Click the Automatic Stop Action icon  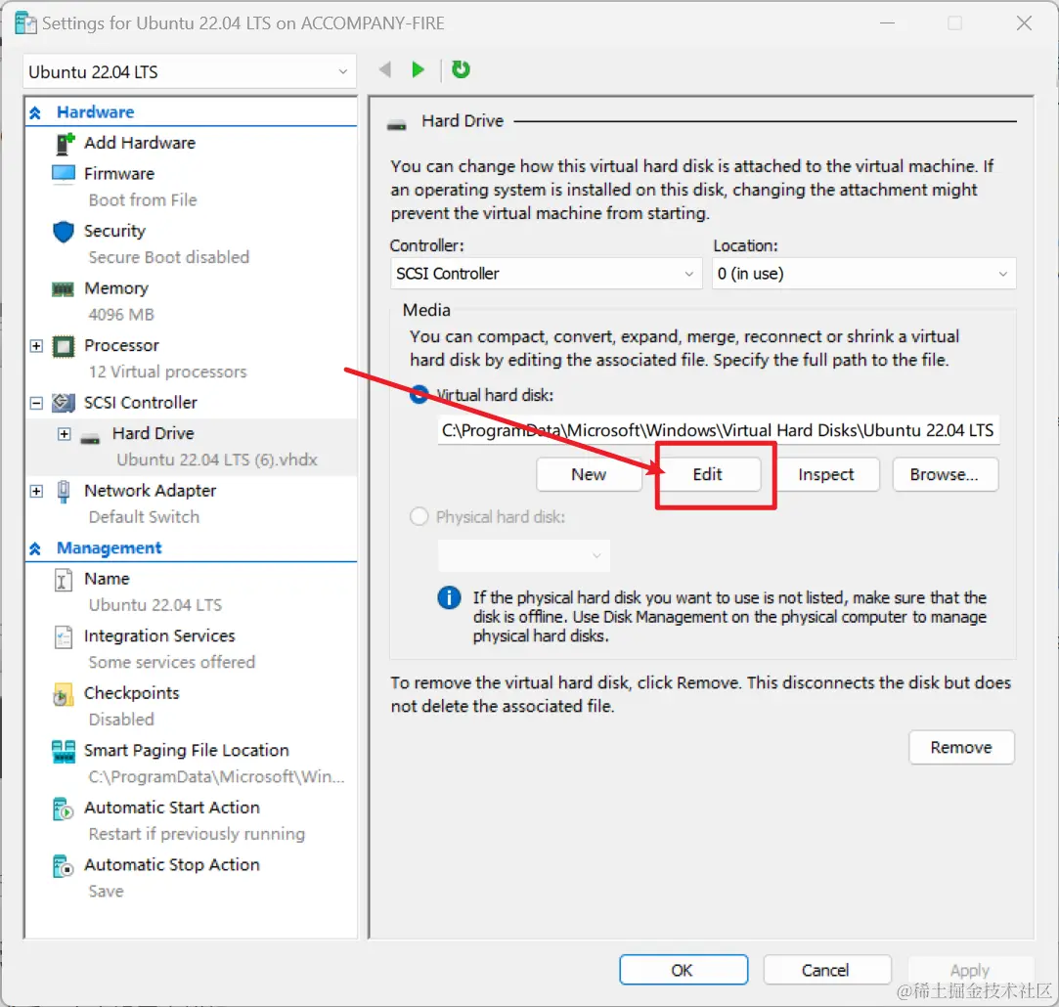(63, 866)
